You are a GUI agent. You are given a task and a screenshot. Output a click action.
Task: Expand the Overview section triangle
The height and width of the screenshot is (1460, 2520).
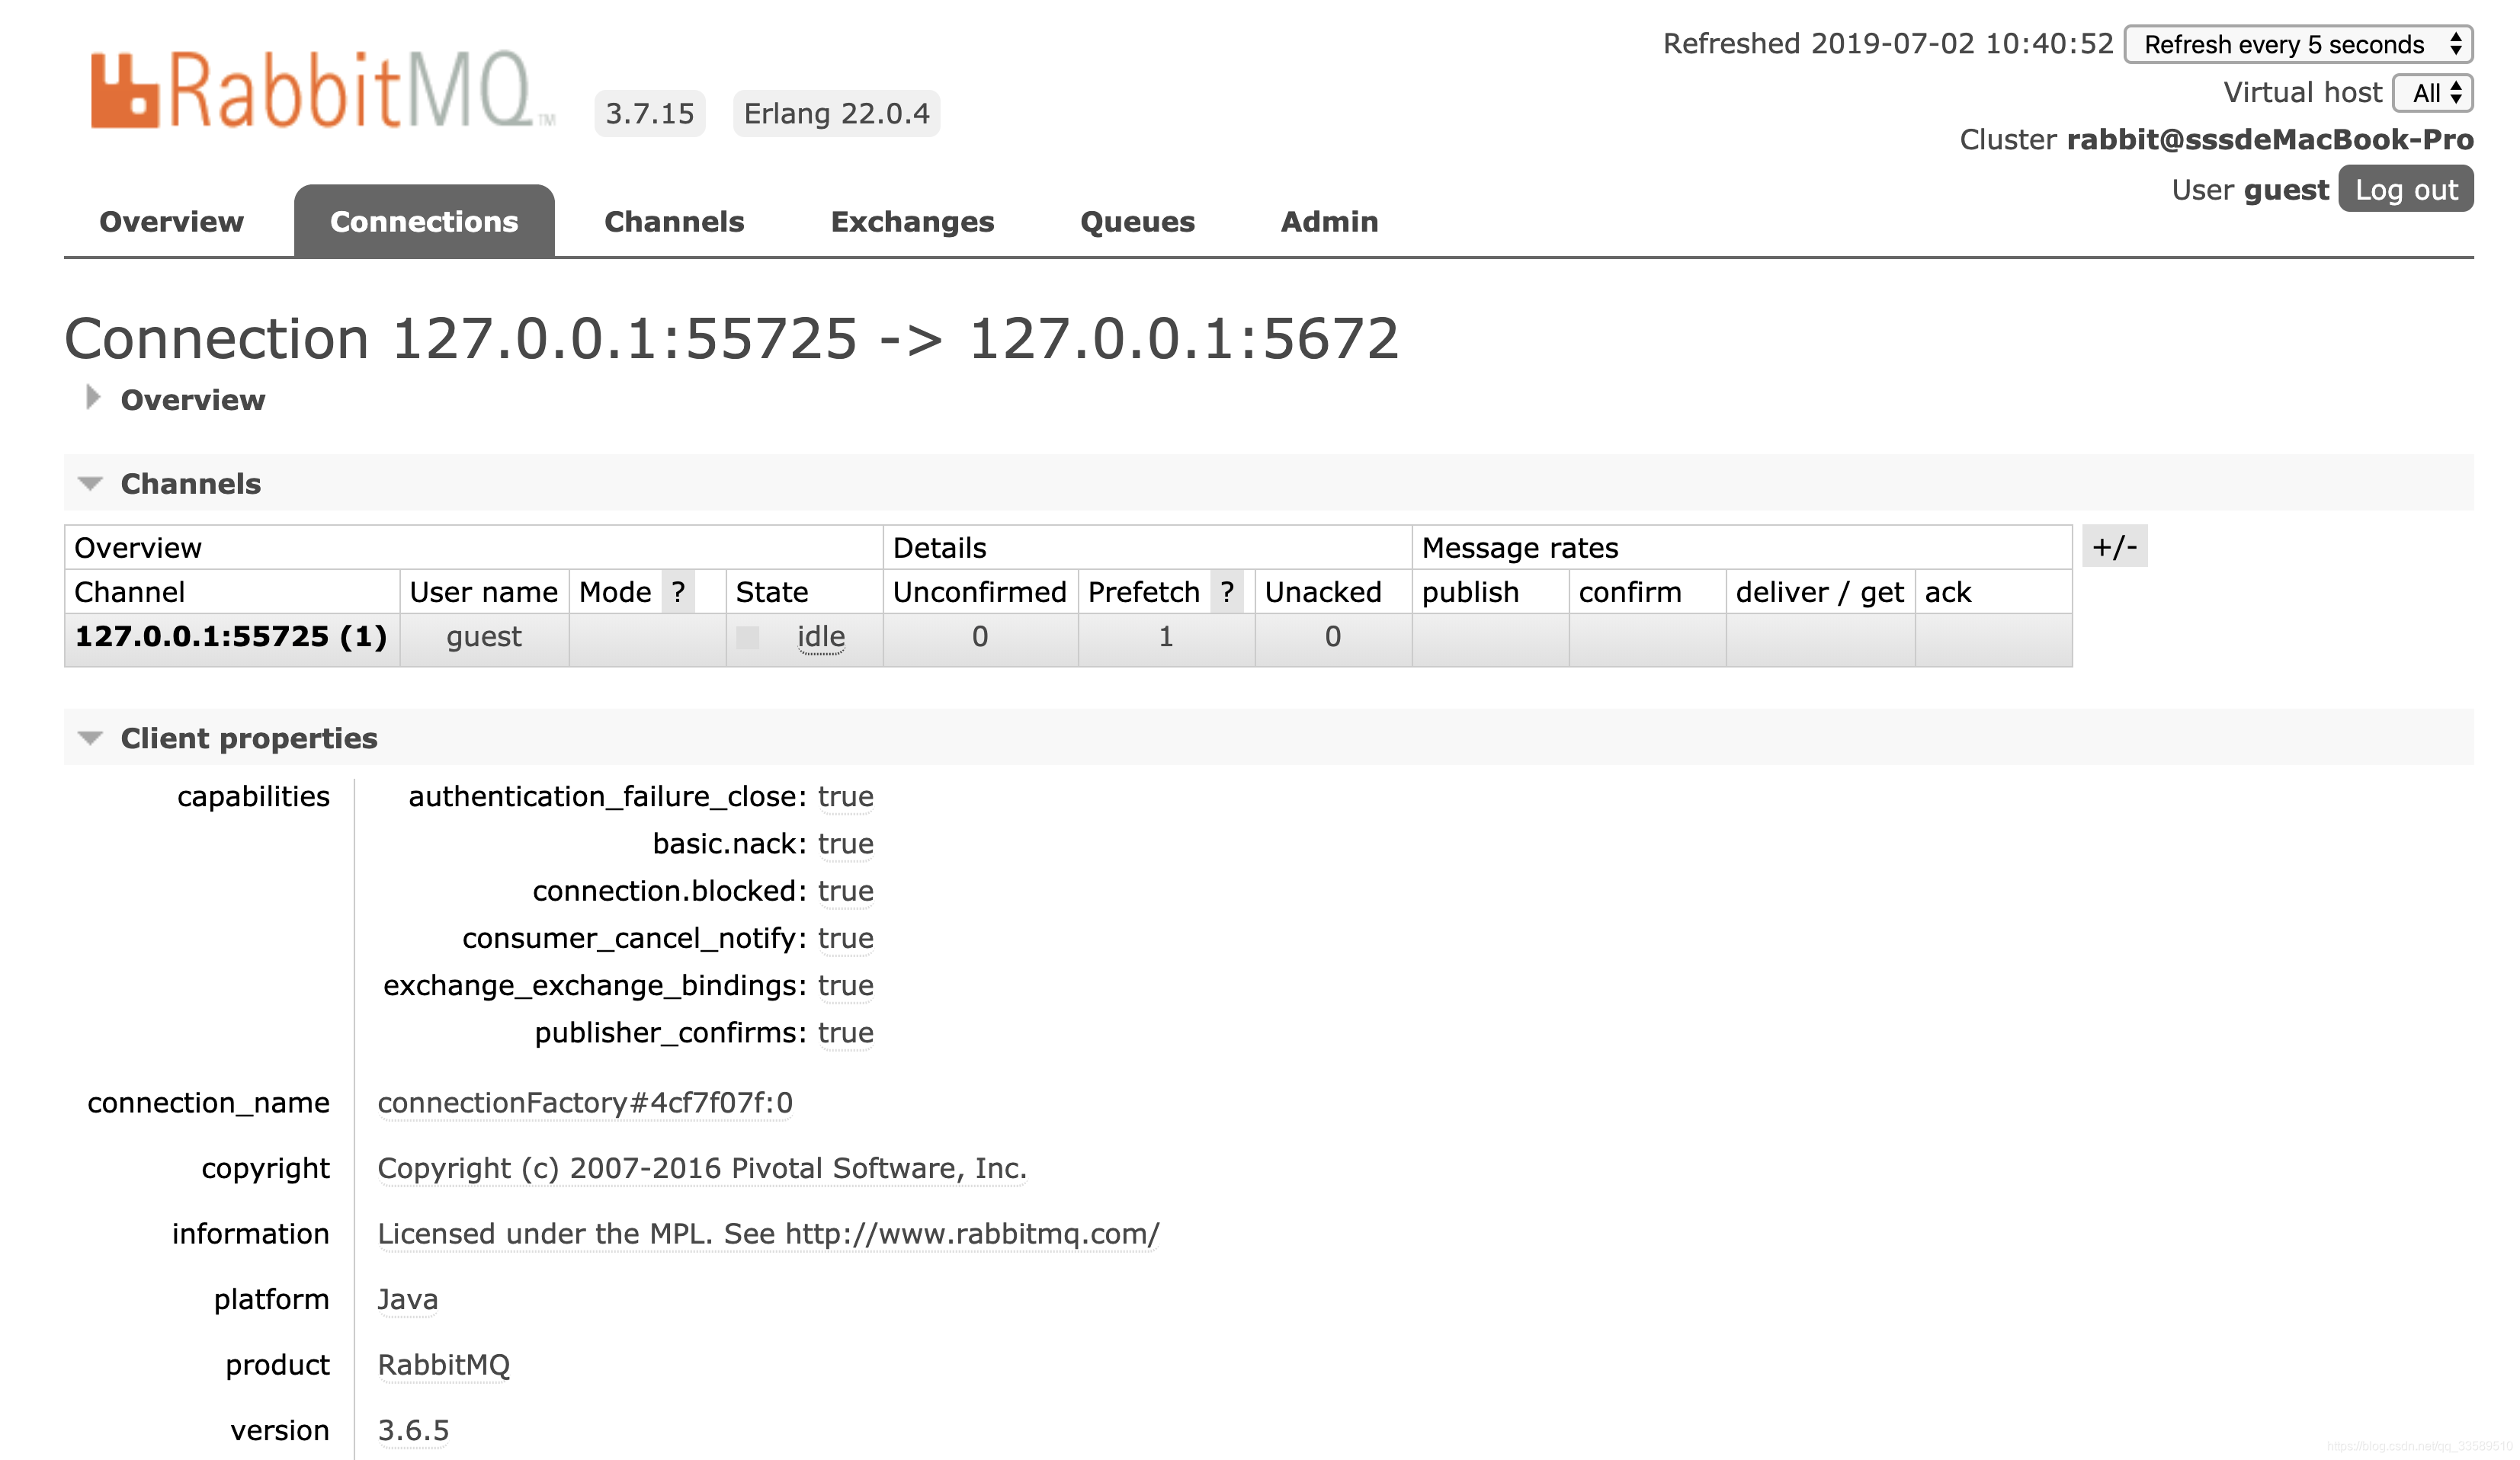point(92,398)
